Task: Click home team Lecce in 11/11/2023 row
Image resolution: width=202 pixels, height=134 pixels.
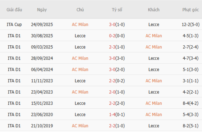Action: [80, 81]
